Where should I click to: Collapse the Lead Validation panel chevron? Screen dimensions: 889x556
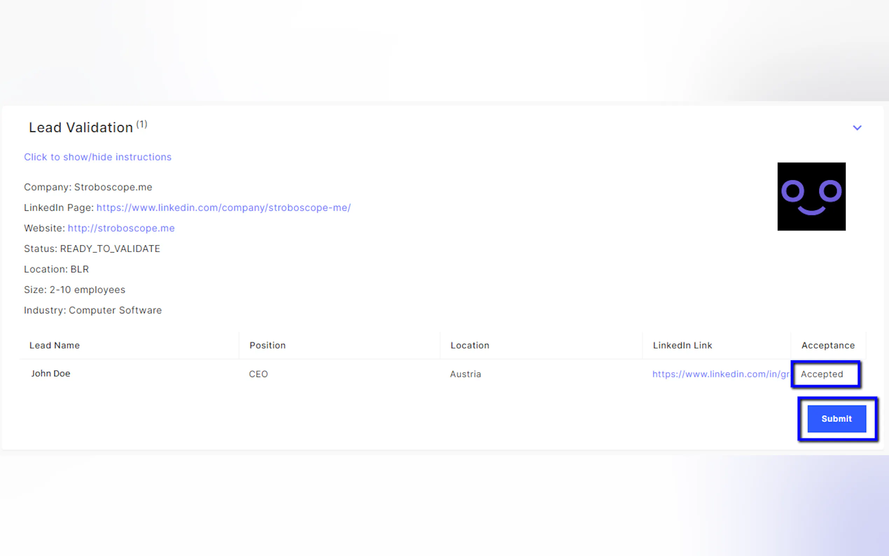pos(857,127)
